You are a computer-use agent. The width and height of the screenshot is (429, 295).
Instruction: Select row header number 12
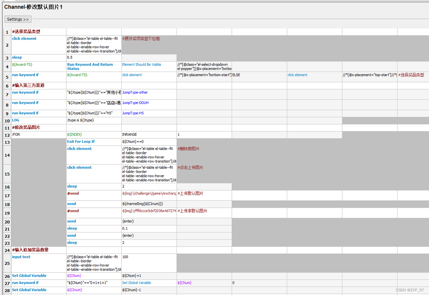point(7,135)
